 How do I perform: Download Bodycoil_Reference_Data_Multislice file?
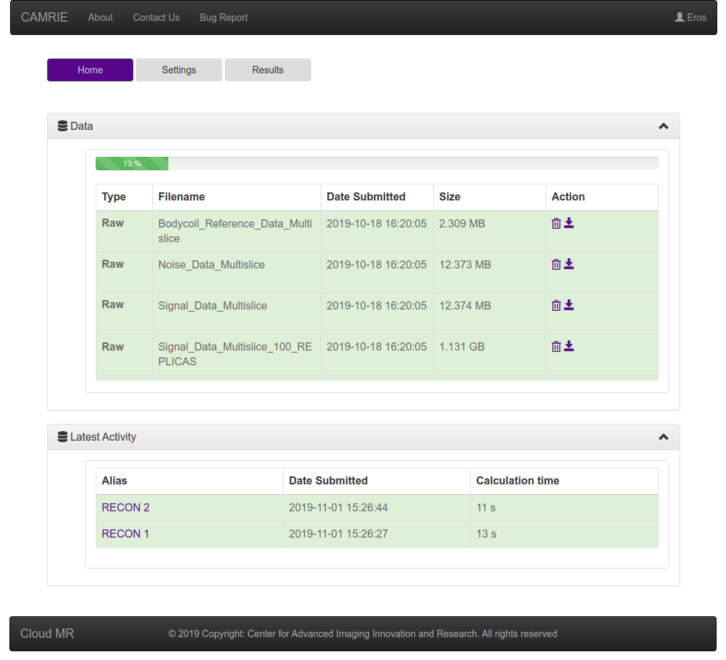pos(569,223)
